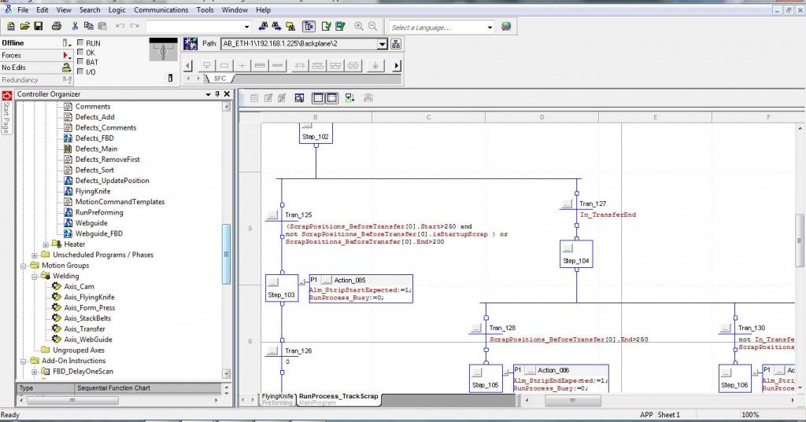
Task: Click the Zoom In magnifier icon
Action: tap(359, 26)
